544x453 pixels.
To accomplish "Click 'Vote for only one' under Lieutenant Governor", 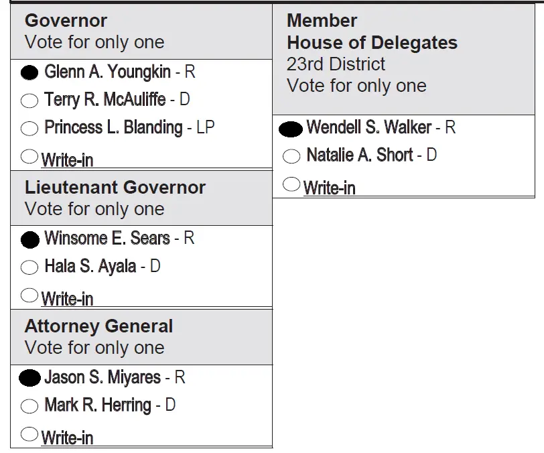I will pyautogui.click(x=94, y=209).
